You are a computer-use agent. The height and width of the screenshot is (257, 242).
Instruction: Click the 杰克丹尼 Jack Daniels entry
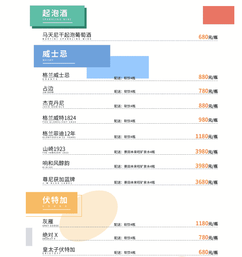[53, 104]
